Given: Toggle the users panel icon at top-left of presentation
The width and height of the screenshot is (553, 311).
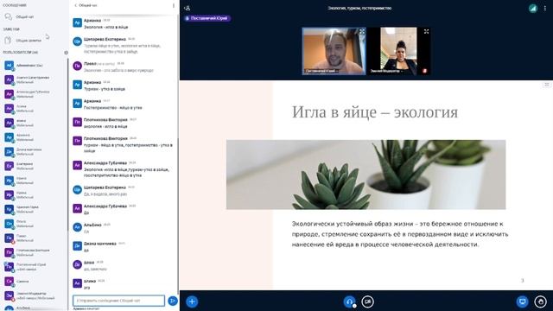Looking at the screenshot, I should (188, 8).
